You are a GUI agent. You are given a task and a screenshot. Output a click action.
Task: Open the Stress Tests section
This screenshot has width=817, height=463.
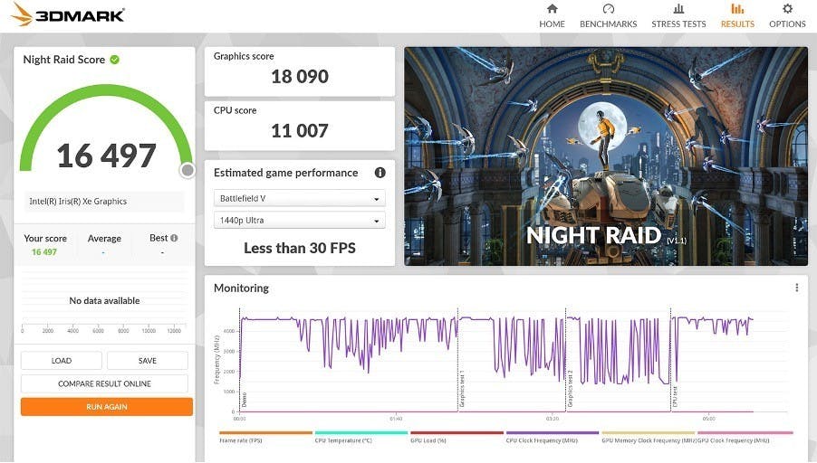pos(678,15)
